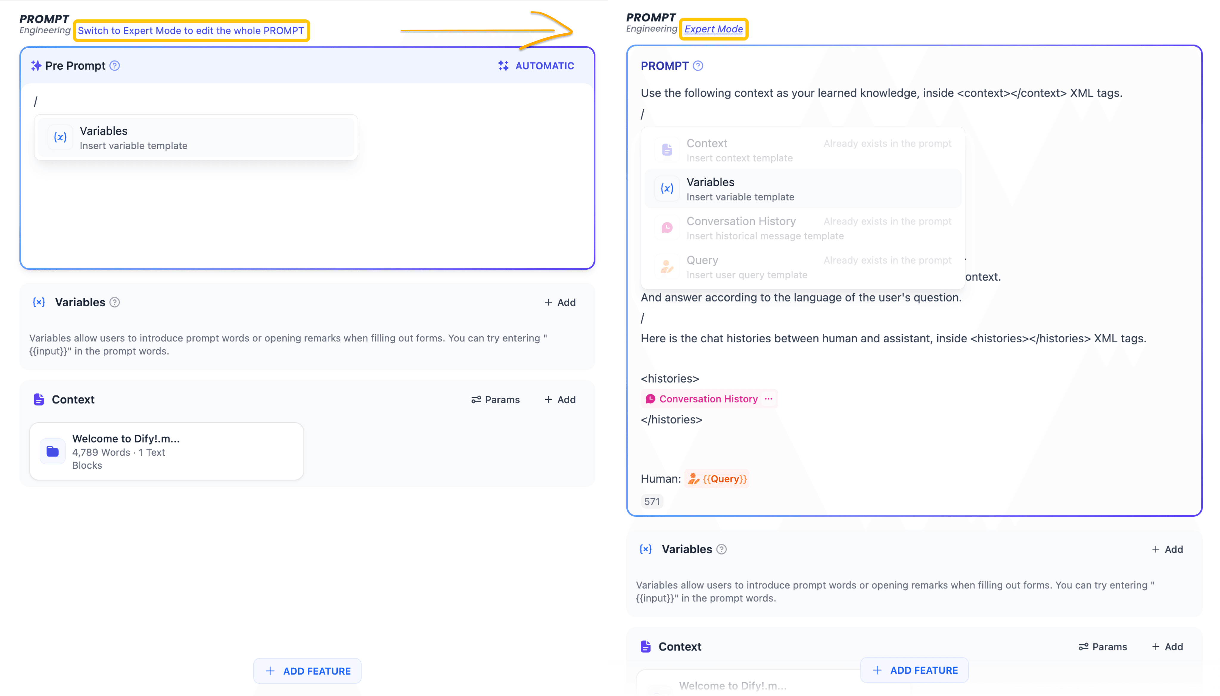
Task: Open Conversation History block ellipsis options
Action: pos(768,399)
